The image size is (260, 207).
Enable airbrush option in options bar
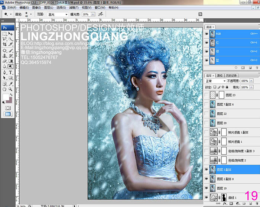tap(101, 14)
